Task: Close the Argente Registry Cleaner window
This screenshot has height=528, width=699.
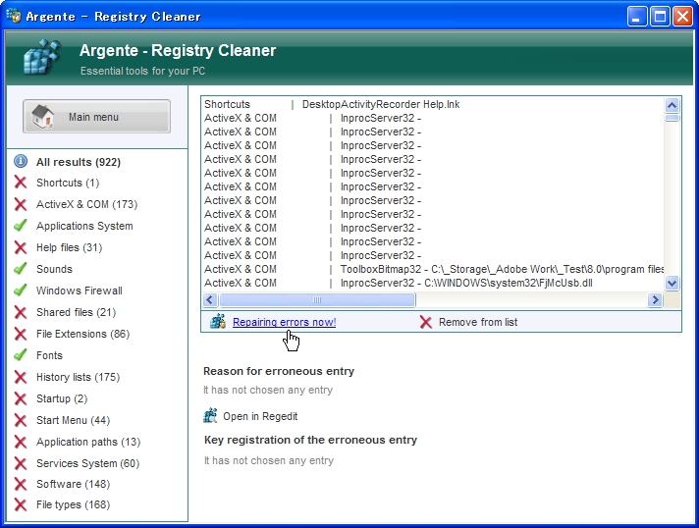Action: 682,17
